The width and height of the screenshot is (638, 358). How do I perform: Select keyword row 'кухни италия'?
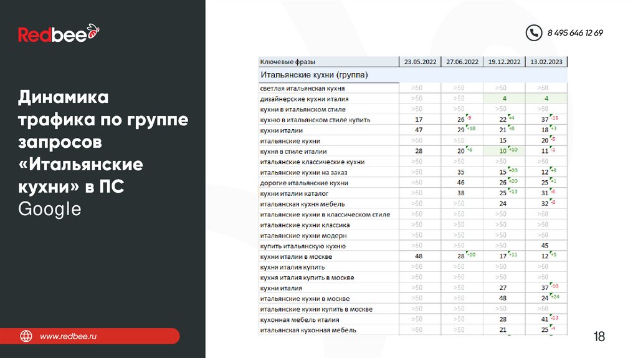tap(413, 288)
